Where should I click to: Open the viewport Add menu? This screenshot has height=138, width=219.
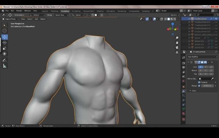36,19
